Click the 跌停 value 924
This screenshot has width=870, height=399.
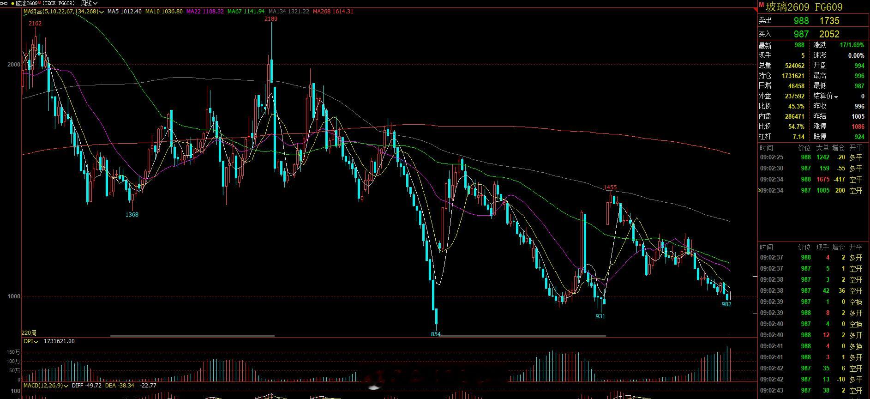860,137
